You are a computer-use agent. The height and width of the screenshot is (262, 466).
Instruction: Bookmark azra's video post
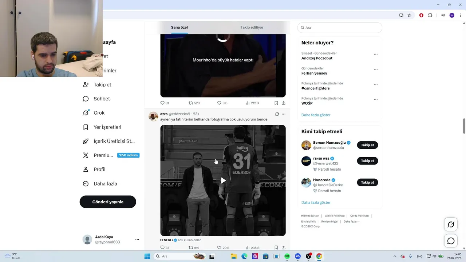point(276,247)
